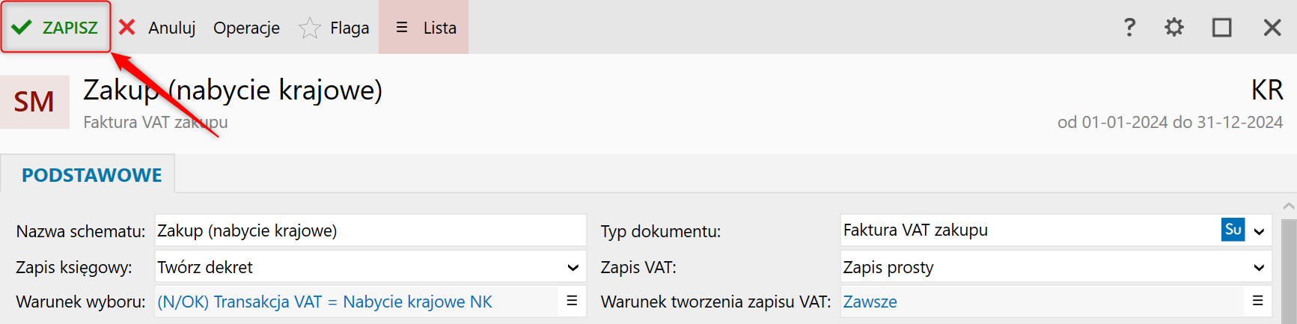Select the PODSTAWOWE tab
The height and width of the screenshot is (324, 1297).
pyautogui.click(x=91, y=174)
